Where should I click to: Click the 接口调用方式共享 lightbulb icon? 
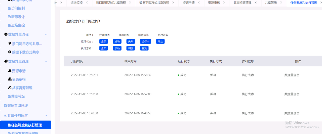(10, 43)
